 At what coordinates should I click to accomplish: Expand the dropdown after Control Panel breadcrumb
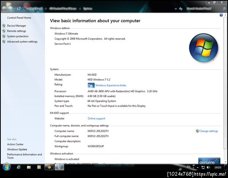(x=46, y=9)
